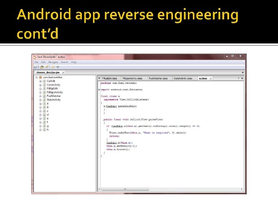278x208 pixels.
Task: Click the Java Decompiler title bar icon
Action: [35, 57]
